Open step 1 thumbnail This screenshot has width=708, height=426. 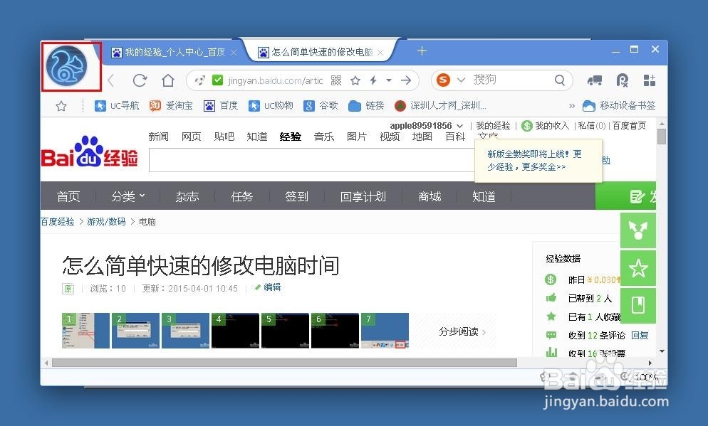[x=85, y=331]
